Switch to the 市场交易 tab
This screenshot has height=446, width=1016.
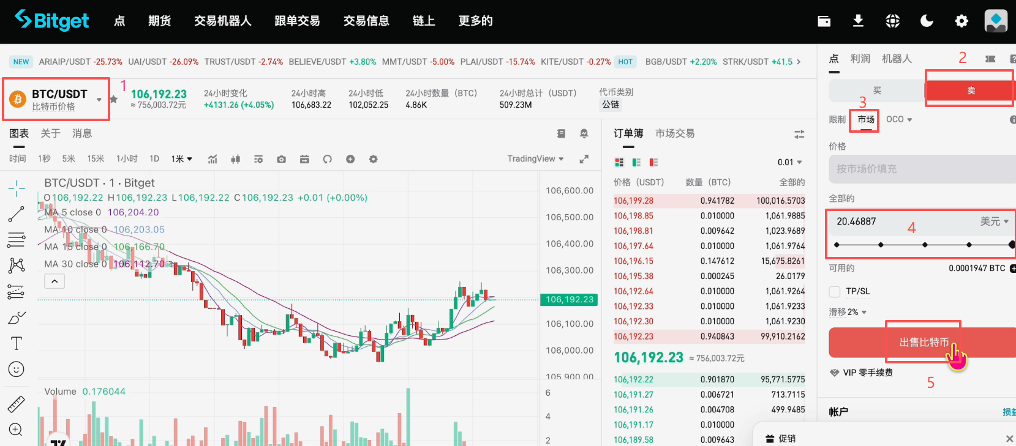pos(674,133)
